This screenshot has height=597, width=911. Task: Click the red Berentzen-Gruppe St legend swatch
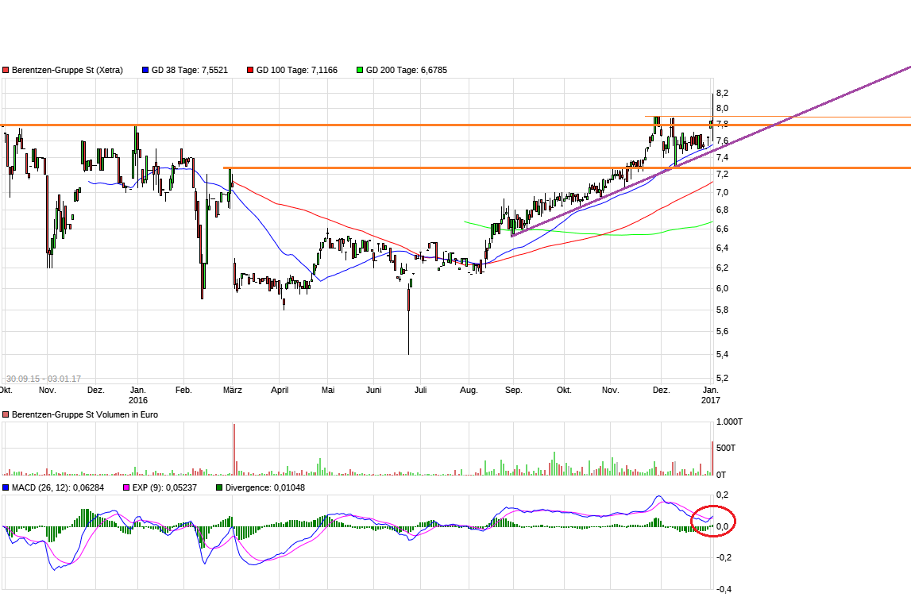coord(6,70)
